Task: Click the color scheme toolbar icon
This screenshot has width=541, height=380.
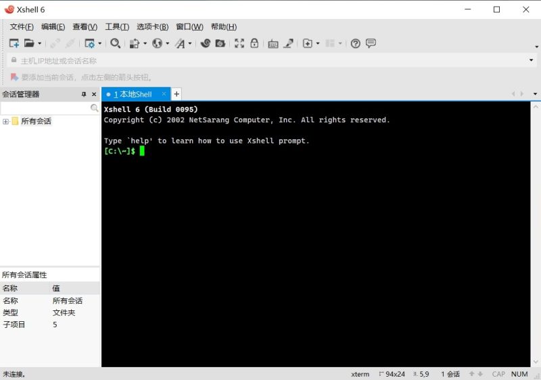Action: pos(134,43)
